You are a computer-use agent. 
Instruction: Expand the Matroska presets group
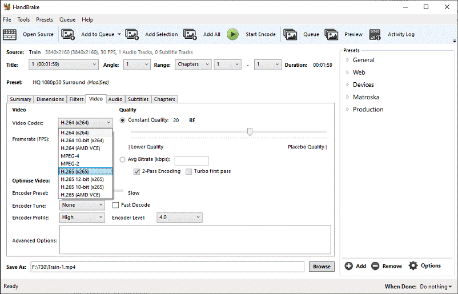[x=348, y=97]
